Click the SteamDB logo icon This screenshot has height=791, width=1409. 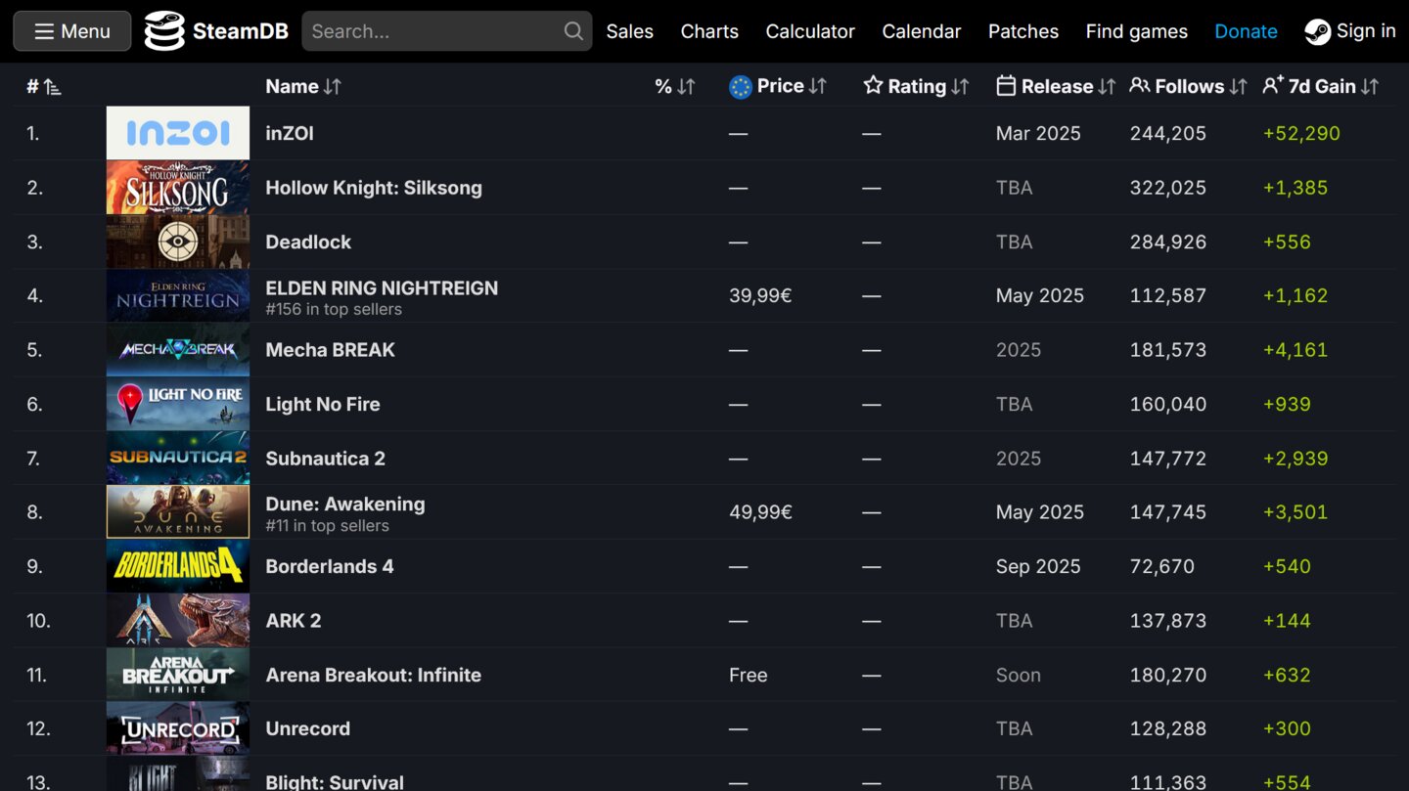pyautogui.click(x=164, y=31)
